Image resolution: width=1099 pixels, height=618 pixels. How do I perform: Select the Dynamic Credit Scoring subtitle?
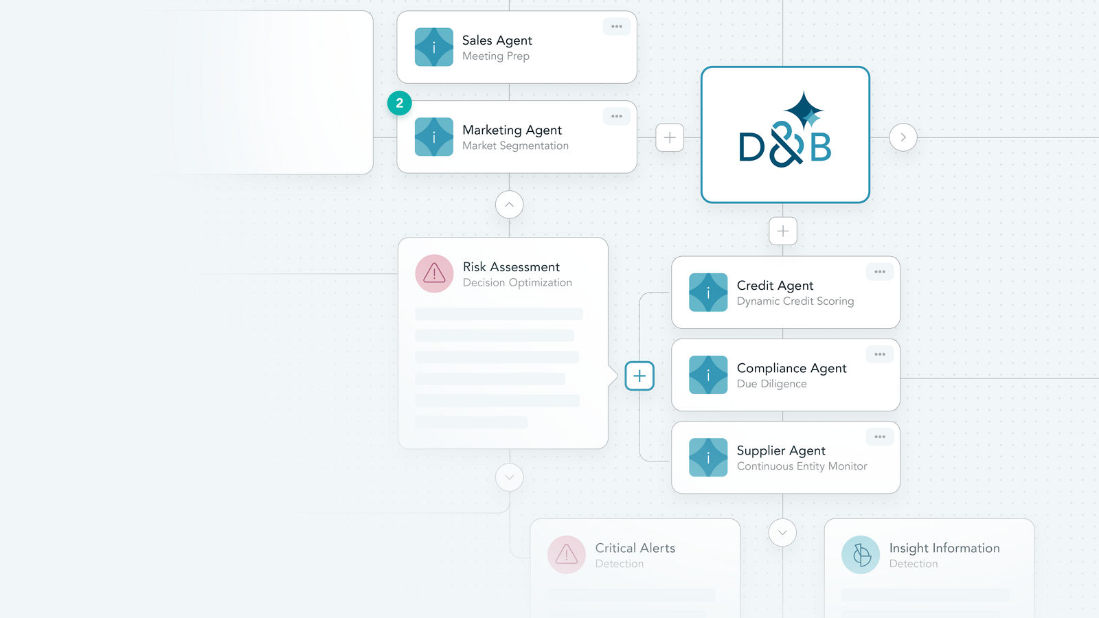coord(795,301)
